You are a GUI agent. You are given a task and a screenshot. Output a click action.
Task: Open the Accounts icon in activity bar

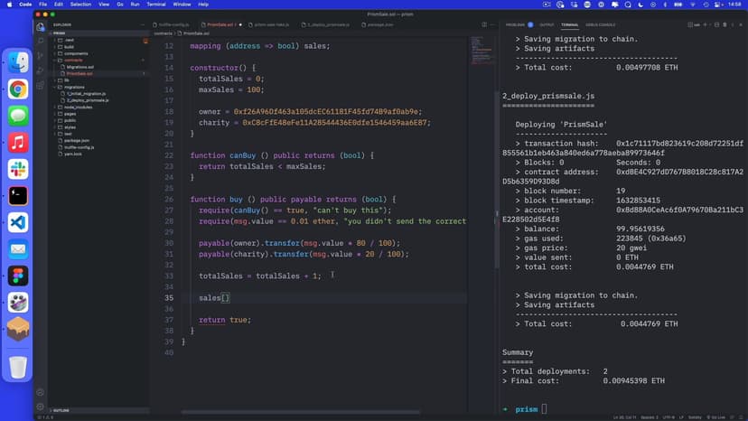pos(41,391)
